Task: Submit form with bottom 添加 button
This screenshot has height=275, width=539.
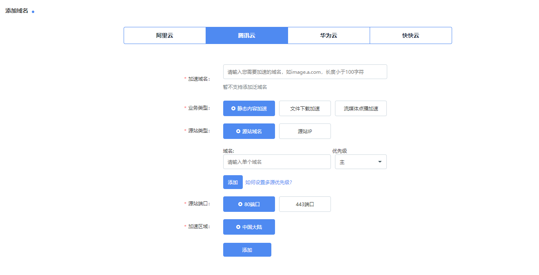Action: (247, 250)
